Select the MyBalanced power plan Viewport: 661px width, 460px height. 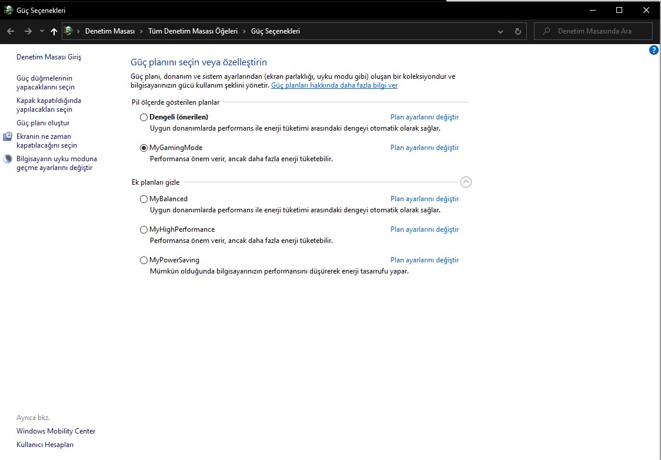coord(144,199)
